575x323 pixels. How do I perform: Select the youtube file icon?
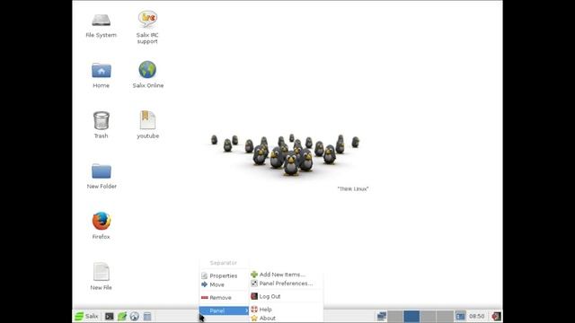click(147, 119)
